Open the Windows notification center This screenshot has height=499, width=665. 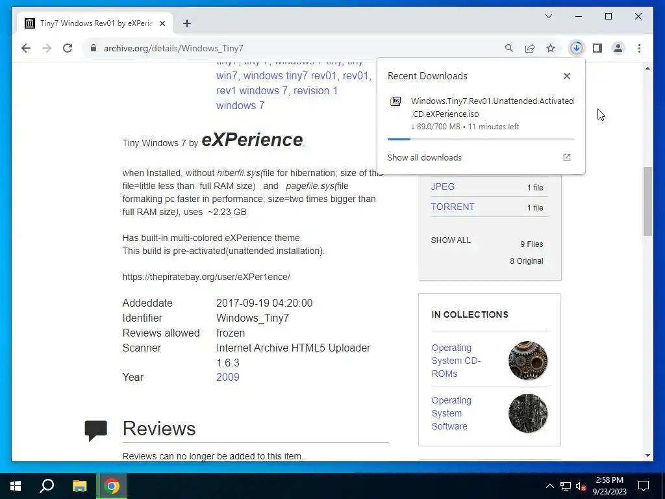pyautogui.click(x=644, y=486)
